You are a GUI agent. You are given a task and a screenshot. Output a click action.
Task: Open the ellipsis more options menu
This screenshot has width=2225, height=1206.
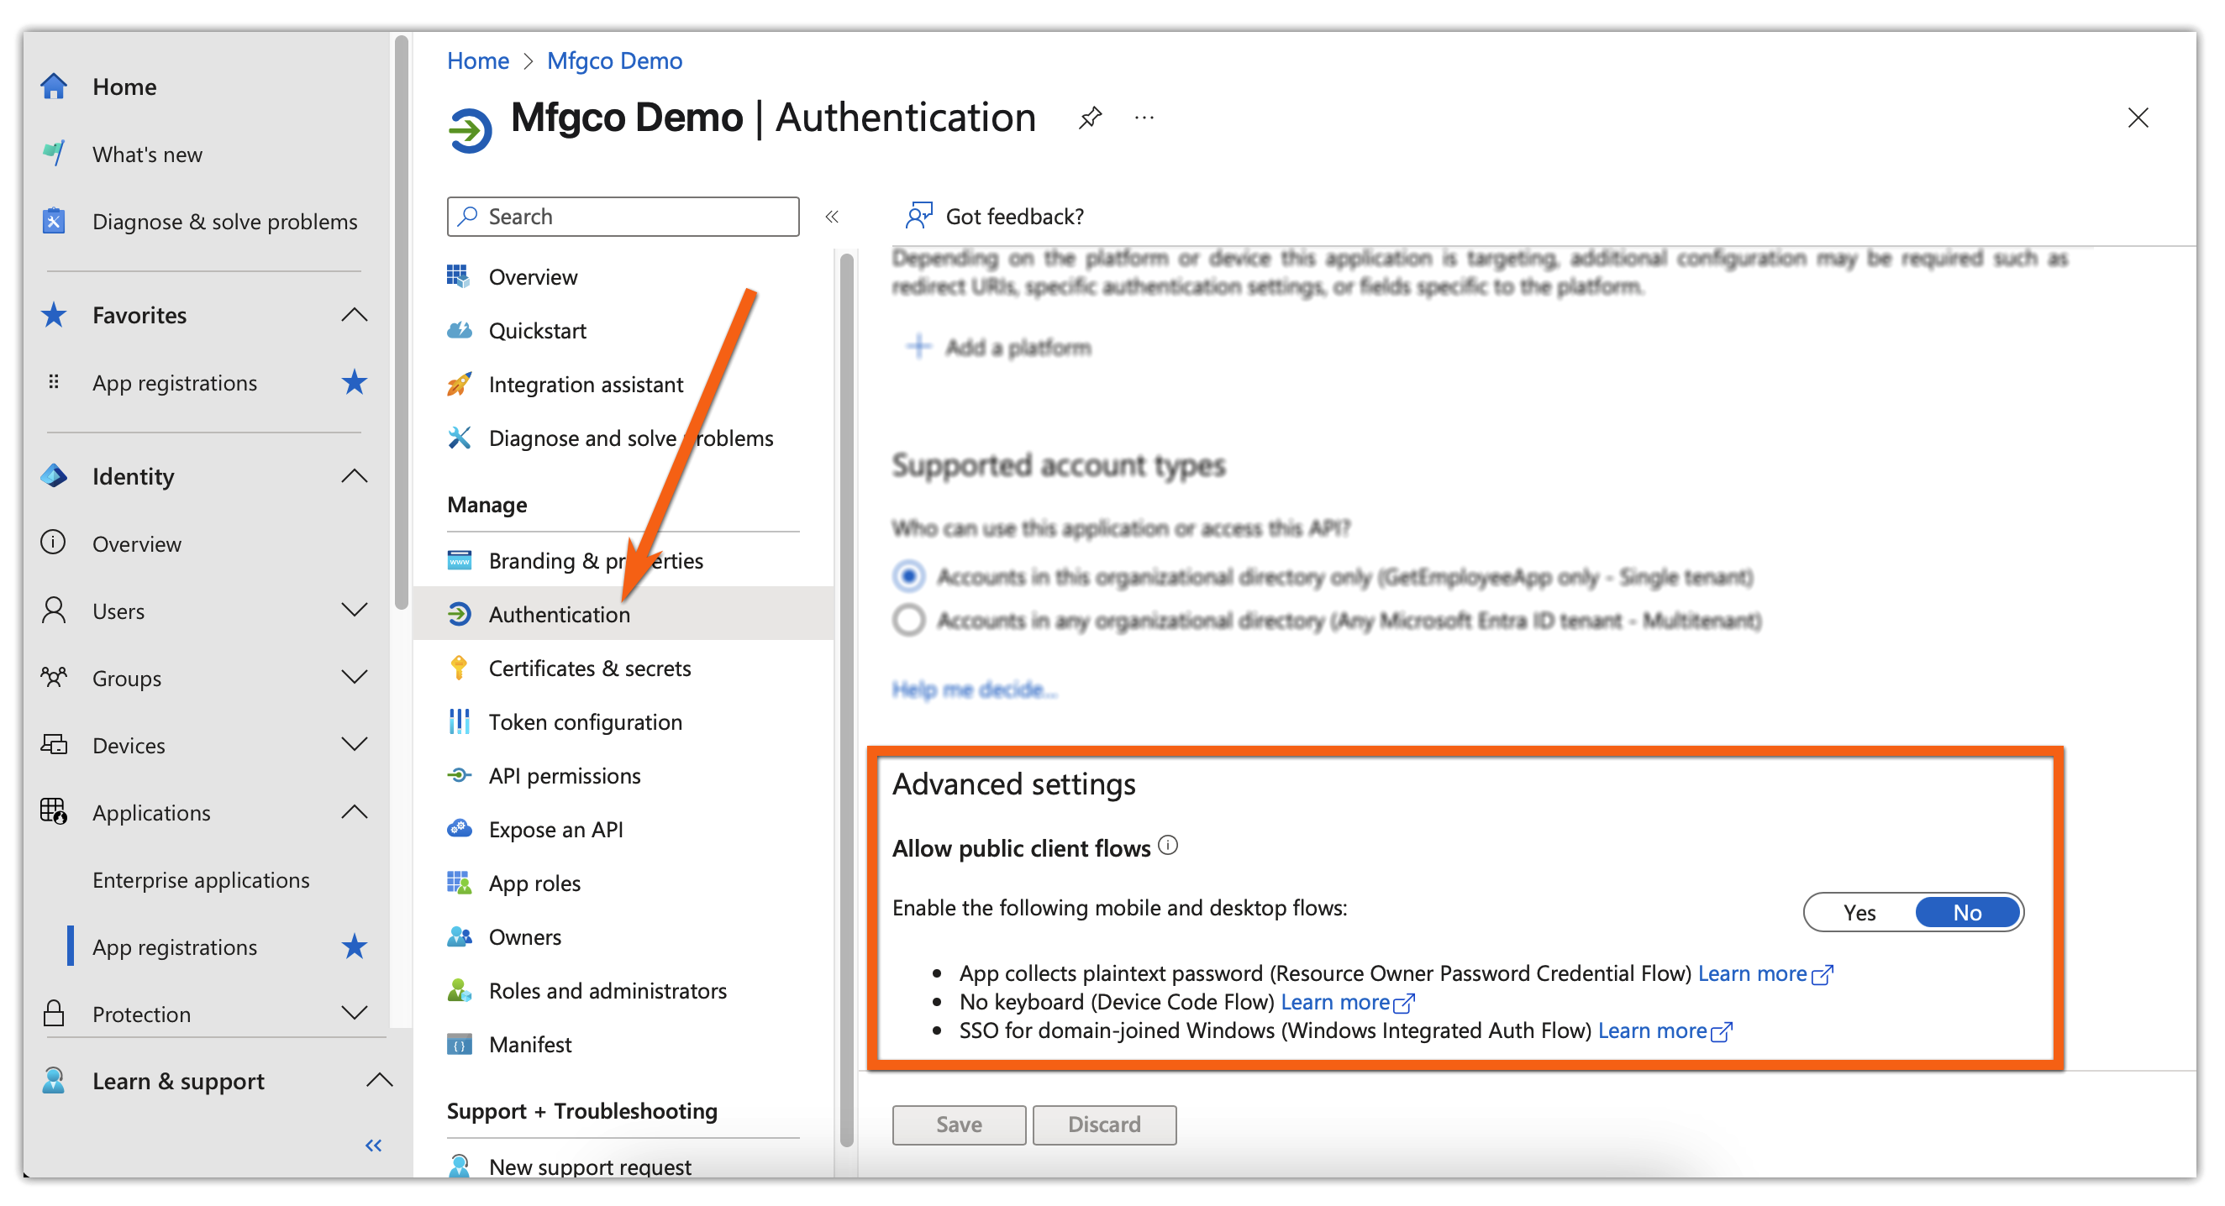click(1144, 118)
